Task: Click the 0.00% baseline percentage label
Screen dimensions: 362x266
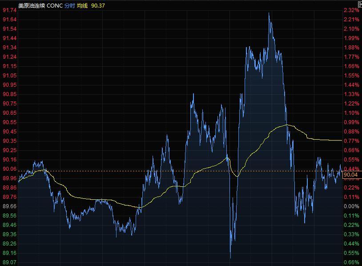Action: click(351, 206)
